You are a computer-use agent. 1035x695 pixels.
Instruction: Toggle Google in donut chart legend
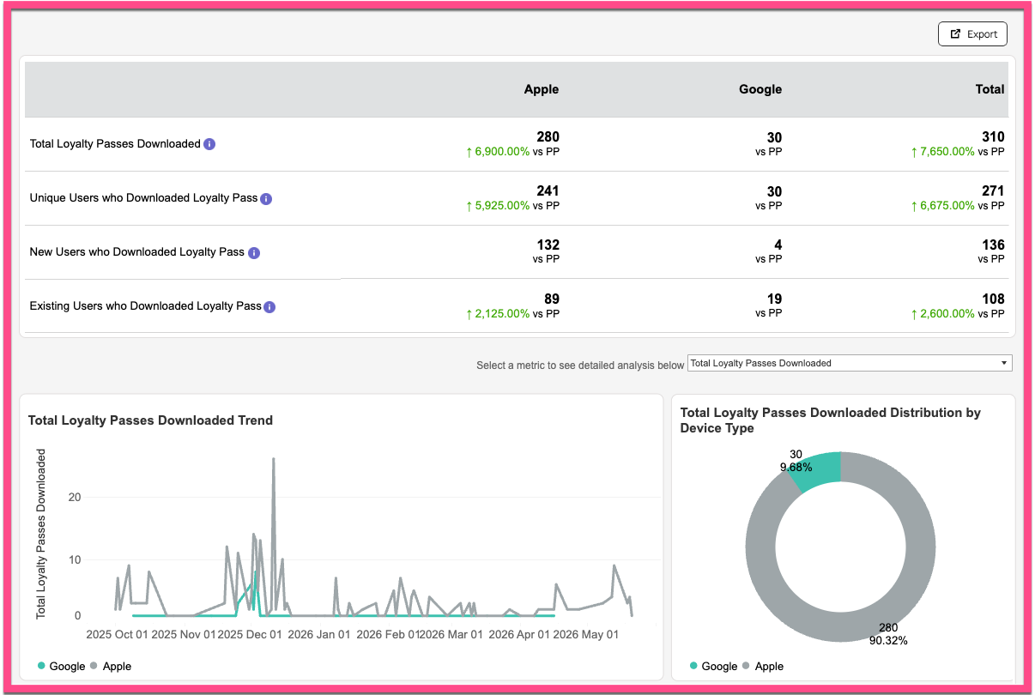pyautogui.click(x=714, y=666)
